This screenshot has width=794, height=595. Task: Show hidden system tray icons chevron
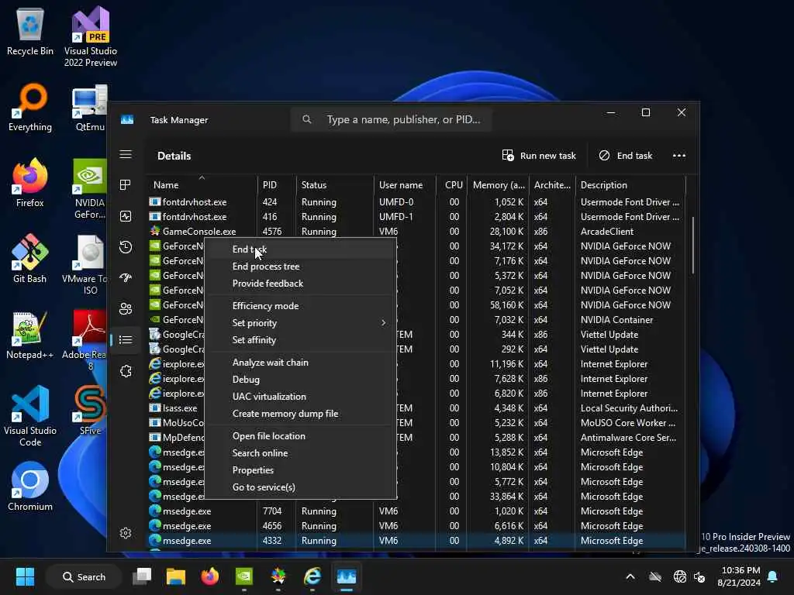point(630,576)
